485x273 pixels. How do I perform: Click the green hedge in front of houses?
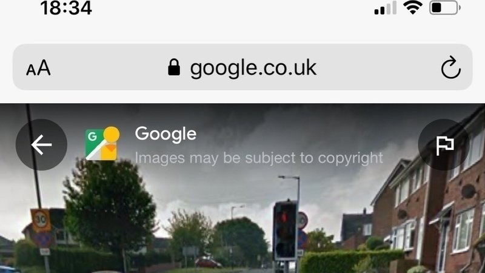point(350,261)
